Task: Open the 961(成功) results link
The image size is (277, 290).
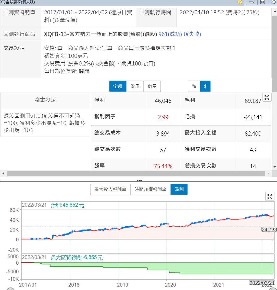Action: click(x=170, y=34)
